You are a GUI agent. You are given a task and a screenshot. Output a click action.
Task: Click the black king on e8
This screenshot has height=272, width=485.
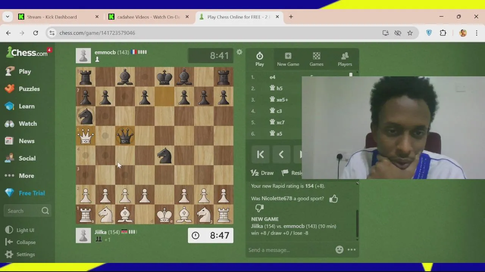(164, 77)
